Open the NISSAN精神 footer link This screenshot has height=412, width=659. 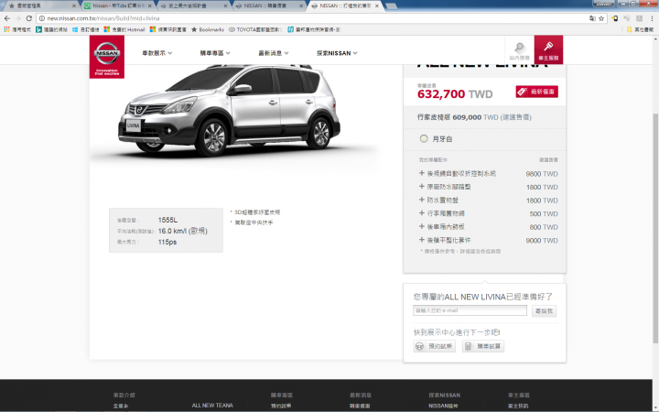(443, 406)
